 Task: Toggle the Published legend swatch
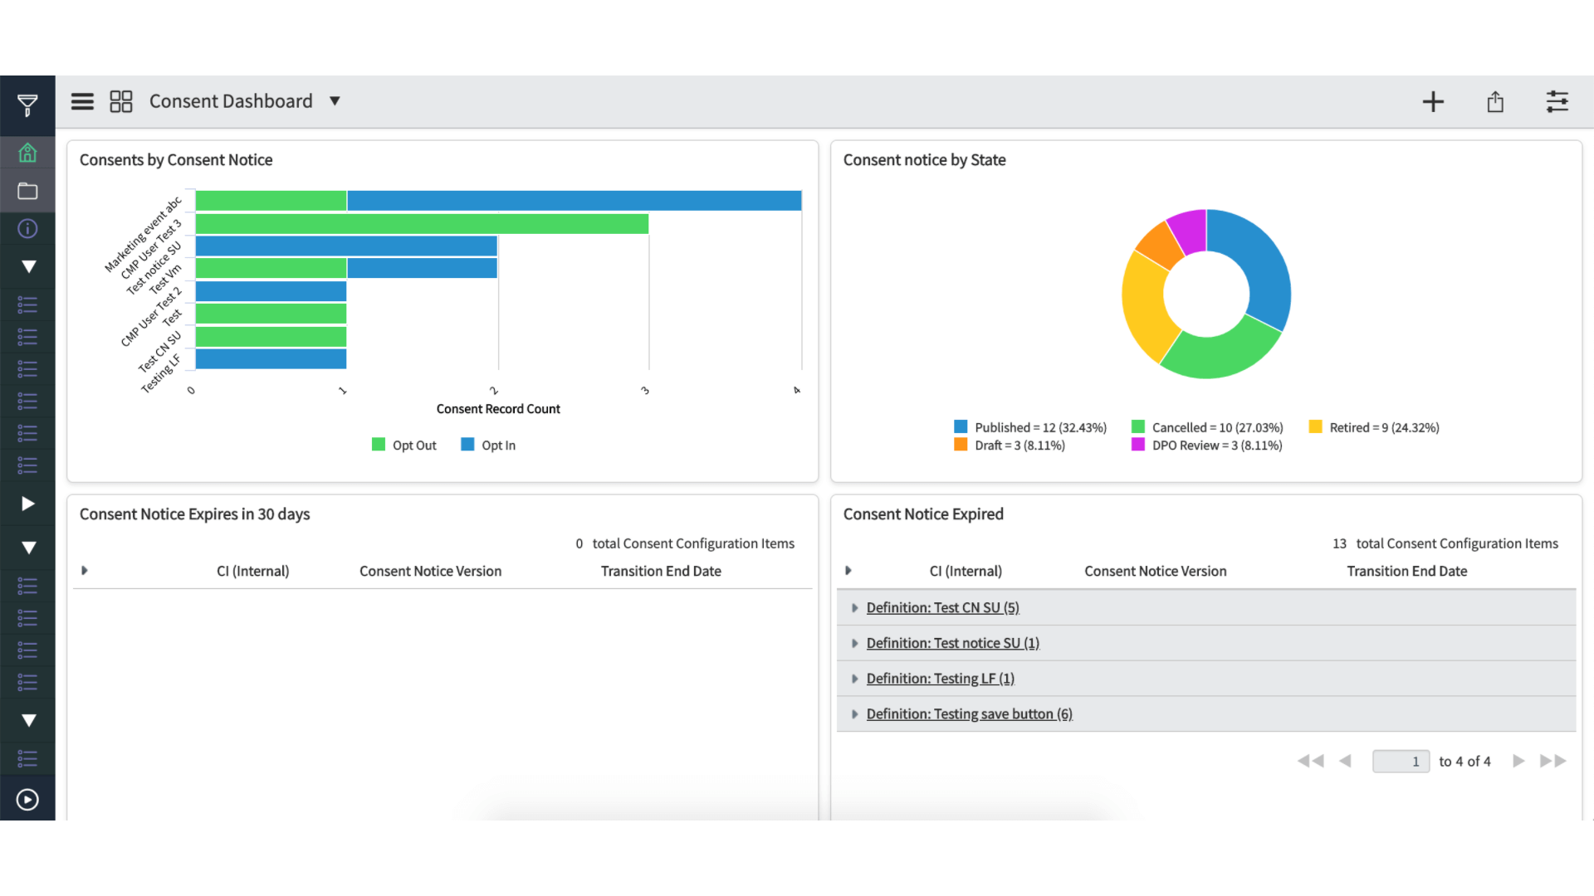click(x=961, y=426)
